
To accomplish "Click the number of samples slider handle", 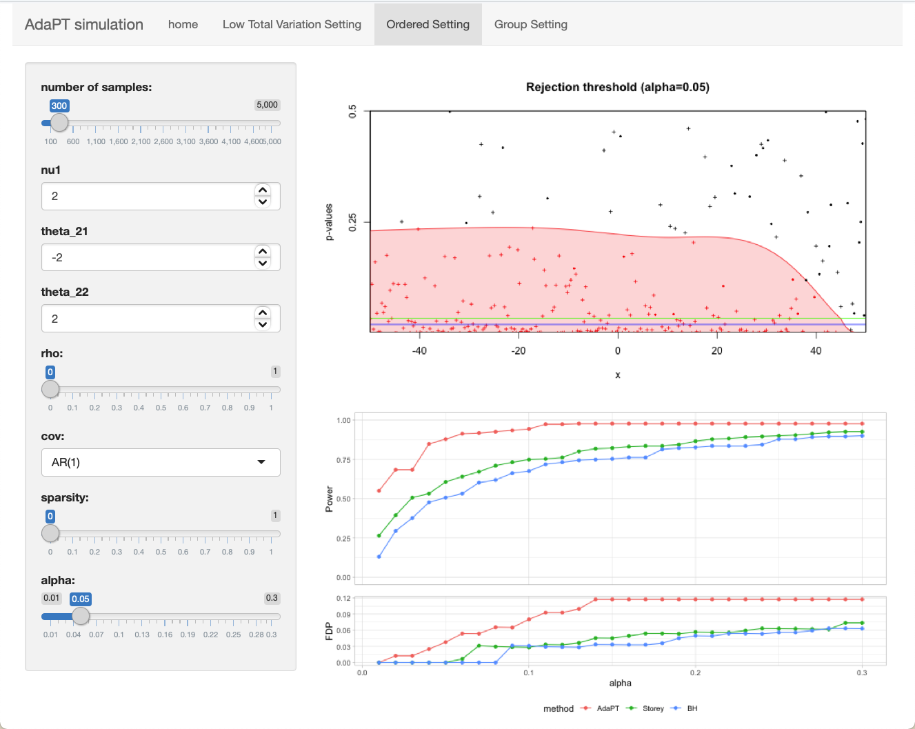I will point(59,123).
